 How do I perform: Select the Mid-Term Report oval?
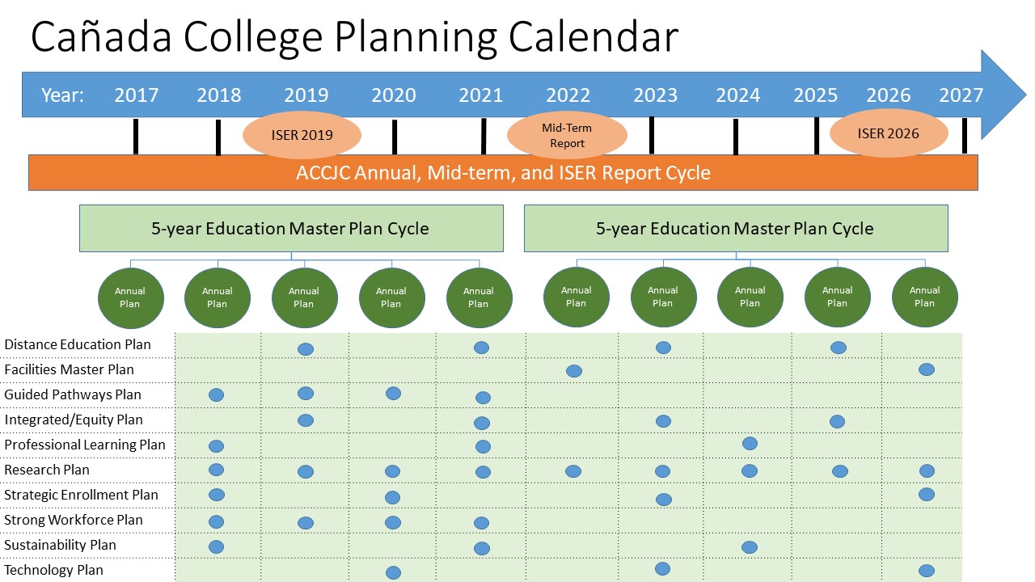coord(567,135)
